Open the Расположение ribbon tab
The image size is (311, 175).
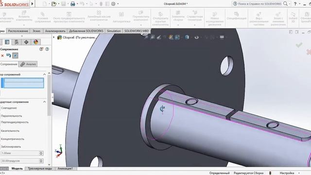pyautogui.click(x=18, y=31)
